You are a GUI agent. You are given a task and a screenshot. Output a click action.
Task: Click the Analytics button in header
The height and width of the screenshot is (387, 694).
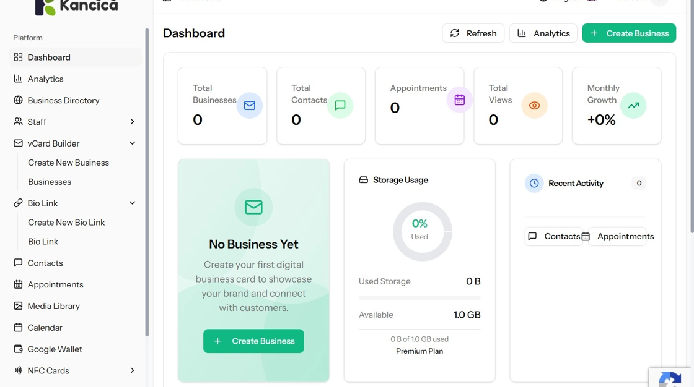click(x=543, y=33)
